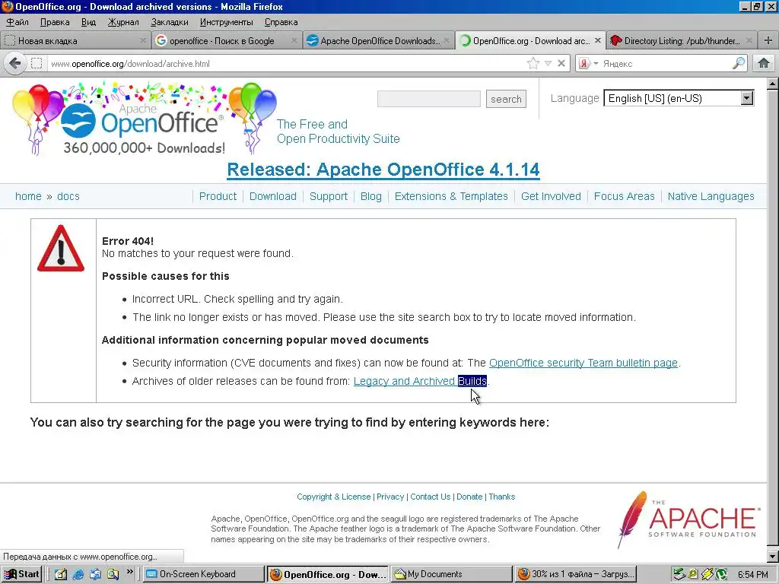Go to the 'home' breadcrumb link
The height and width of the screenshot is (584, 779).
(28, 196)
